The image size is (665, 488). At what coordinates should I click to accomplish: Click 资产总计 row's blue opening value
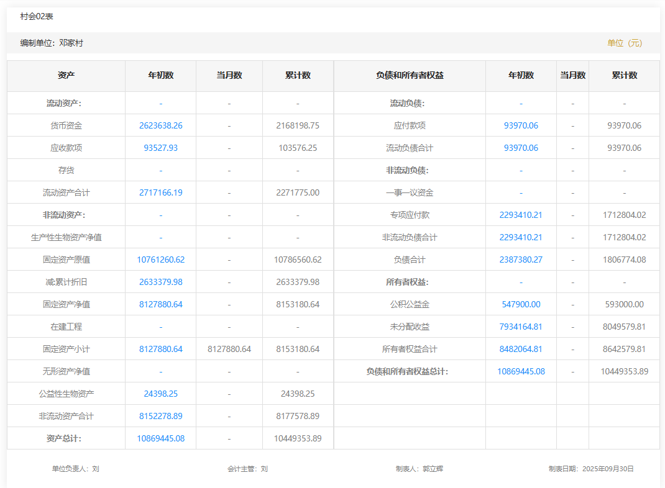[160, 438]
